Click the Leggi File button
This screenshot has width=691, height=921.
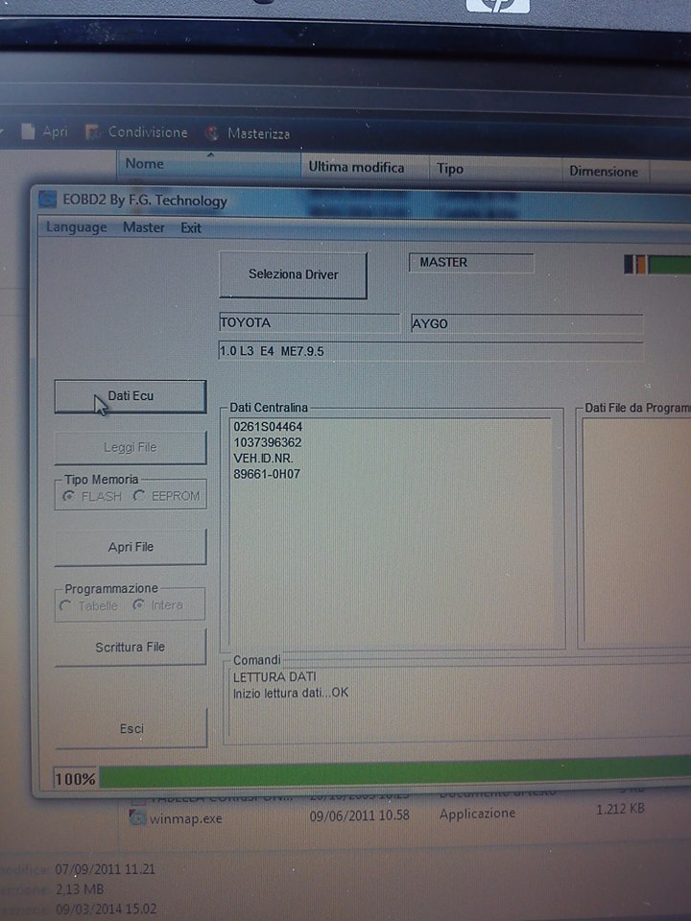[x=131, y=448]
